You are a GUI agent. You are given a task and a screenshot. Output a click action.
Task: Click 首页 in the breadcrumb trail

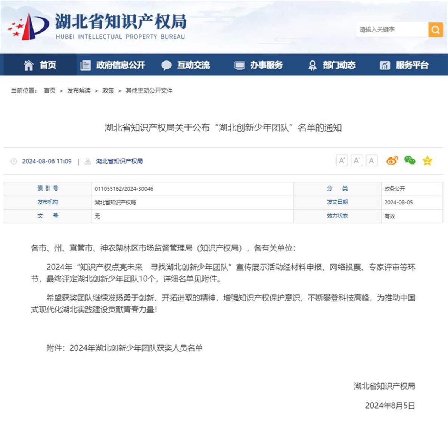click(49, 90)
